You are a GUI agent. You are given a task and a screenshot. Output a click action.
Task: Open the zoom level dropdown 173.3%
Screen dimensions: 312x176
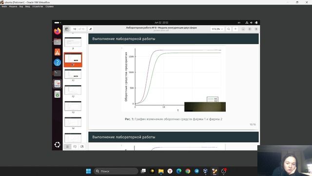coord(217,29)
